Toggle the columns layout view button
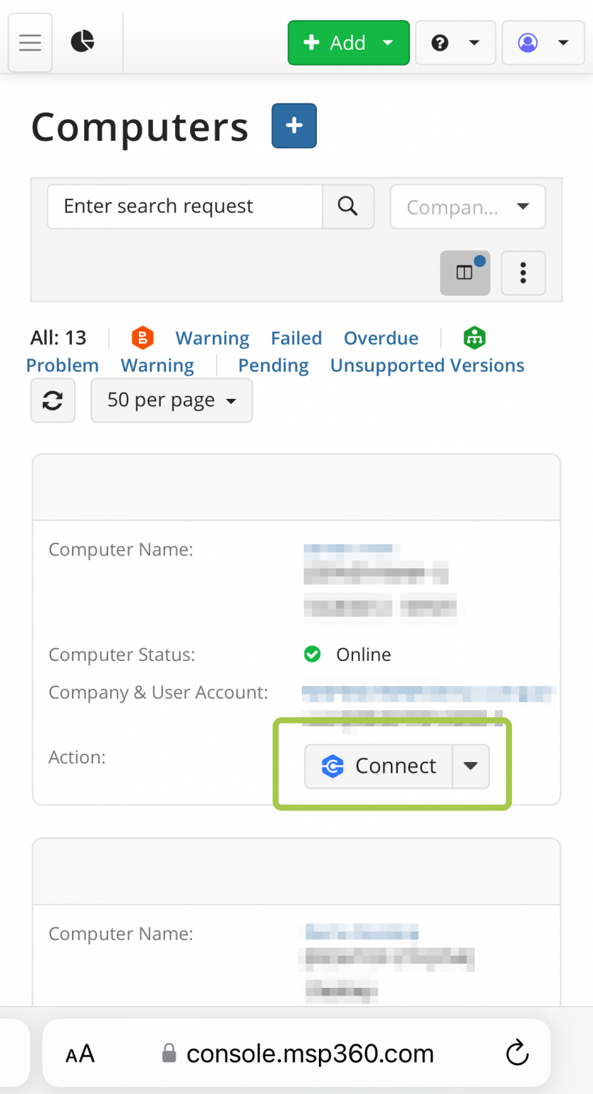The width and height of the screenshot is (593, 1094). (465, 273)
